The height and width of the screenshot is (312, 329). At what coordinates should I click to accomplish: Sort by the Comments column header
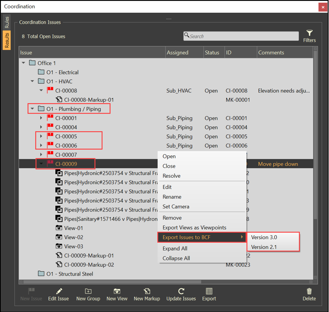coord(285,52)
